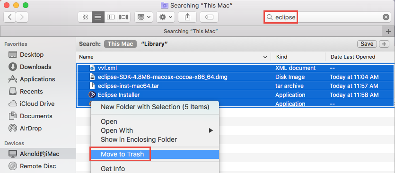Open Documents in the sidebar

pos(36,116)
